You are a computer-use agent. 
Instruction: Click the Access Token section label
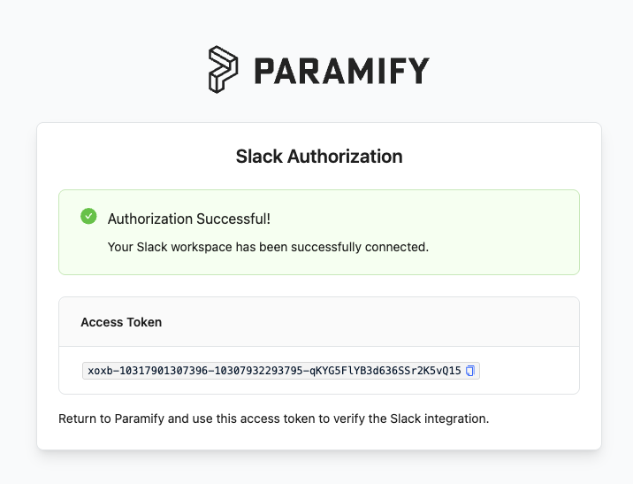121,322
